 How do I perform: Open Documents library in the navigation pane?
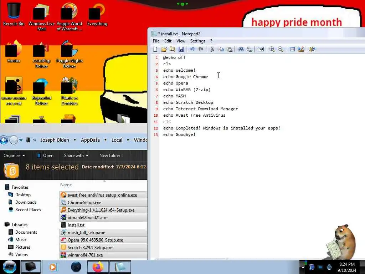(26, 232)
